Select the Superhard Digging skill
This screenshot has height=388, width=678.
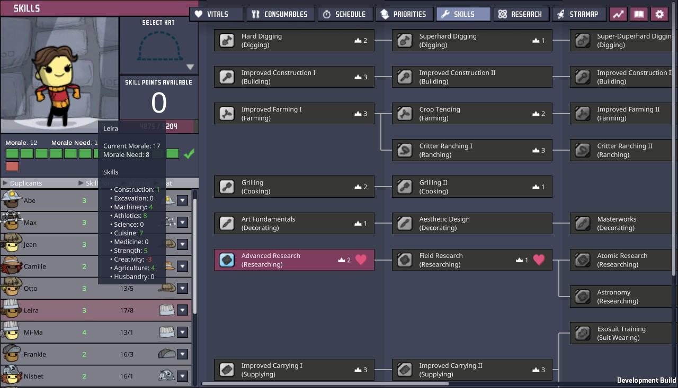[471, 41]
